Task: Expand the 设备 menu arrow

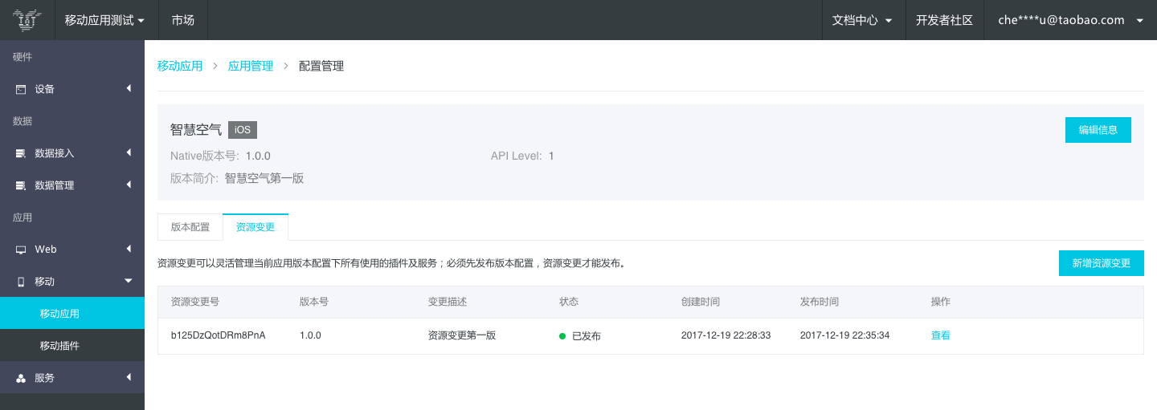Action: 129,88
